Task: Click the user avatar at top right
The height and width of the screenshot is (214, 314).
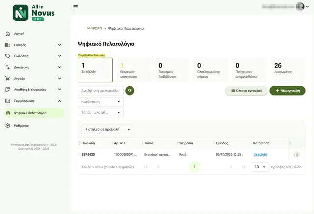Action: click(x=300, y=6)
